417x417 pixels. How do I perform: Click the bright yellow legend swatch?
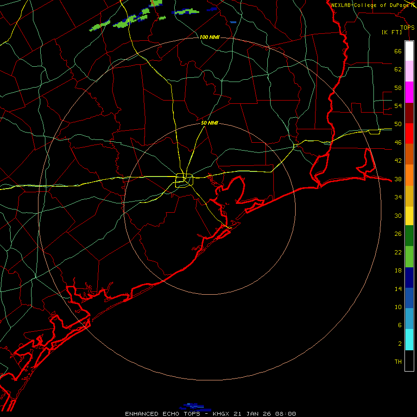pos(409,216)
